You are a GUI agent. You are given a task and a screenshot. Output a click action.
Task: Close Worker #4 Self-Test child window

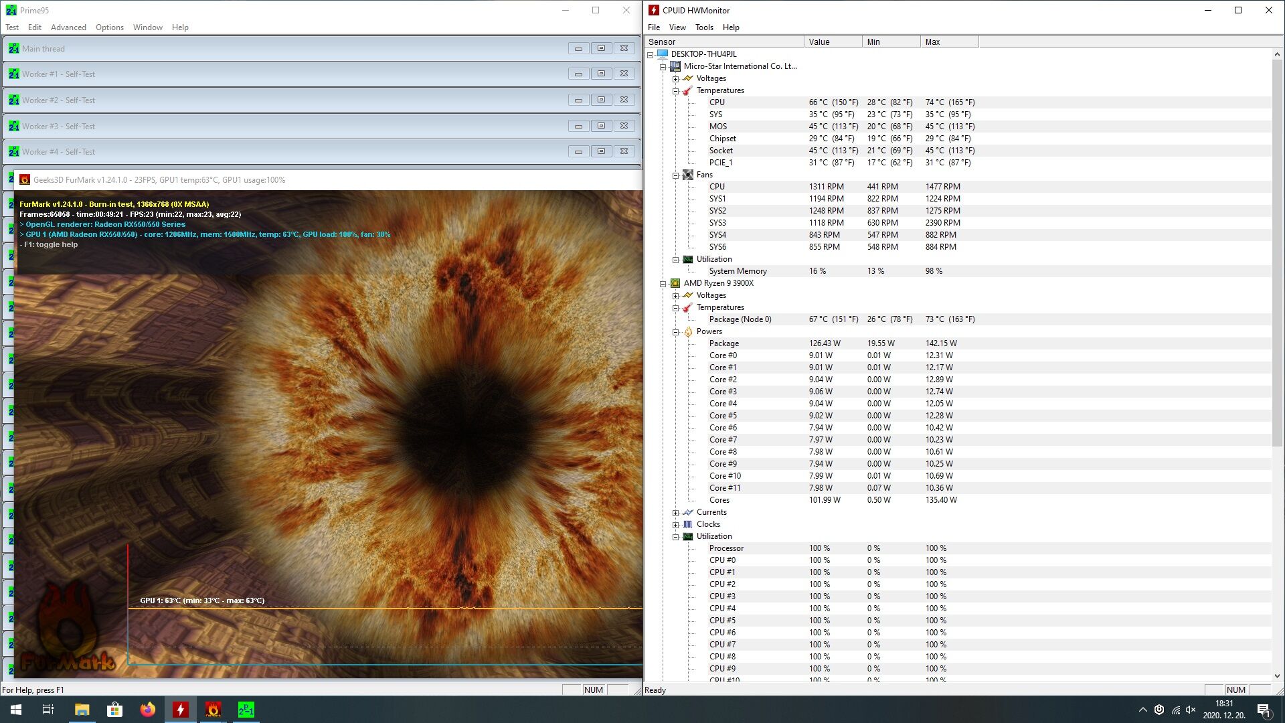[624, 152]
